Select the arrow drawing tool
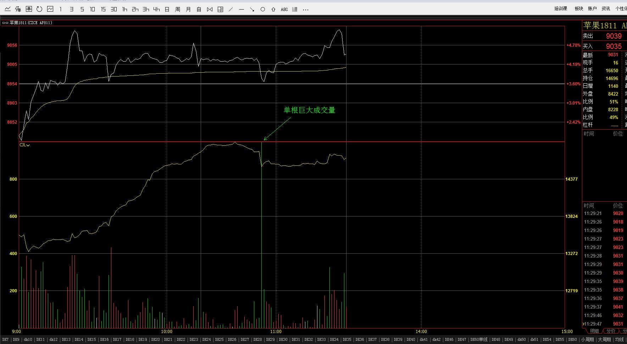Viewport: 627px width, 344px height. [252, 10]
